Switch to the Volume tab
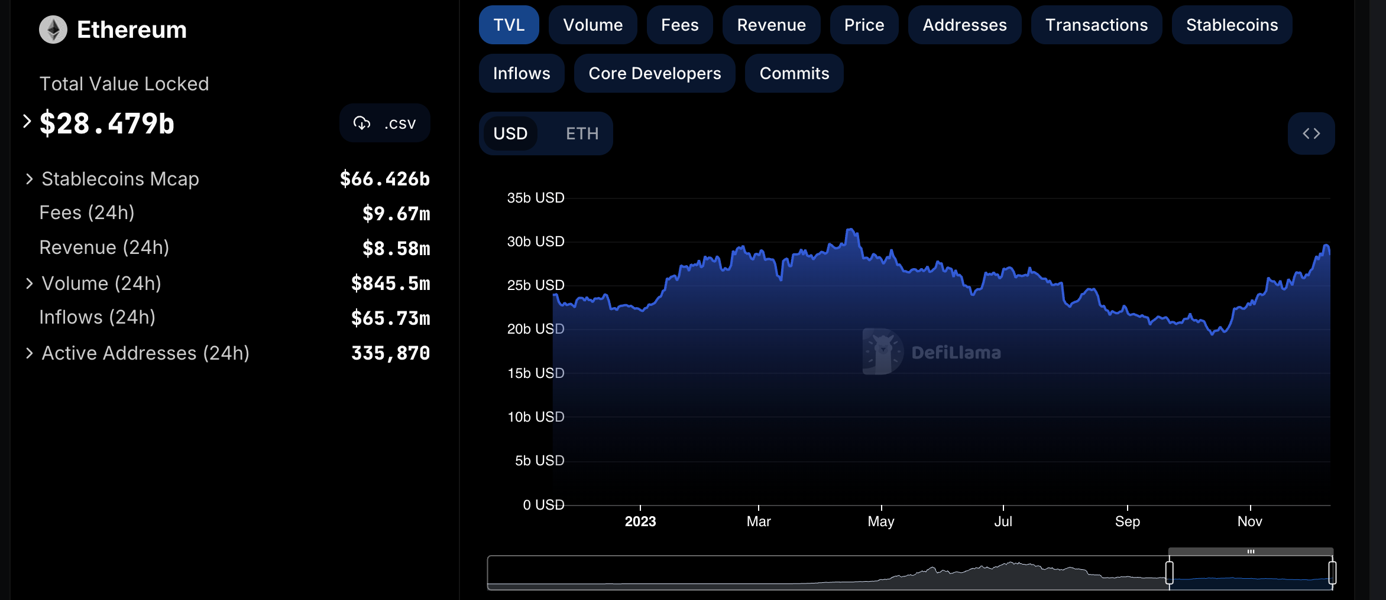This screenshot has height=600, width=1386. tap(593, 25)
